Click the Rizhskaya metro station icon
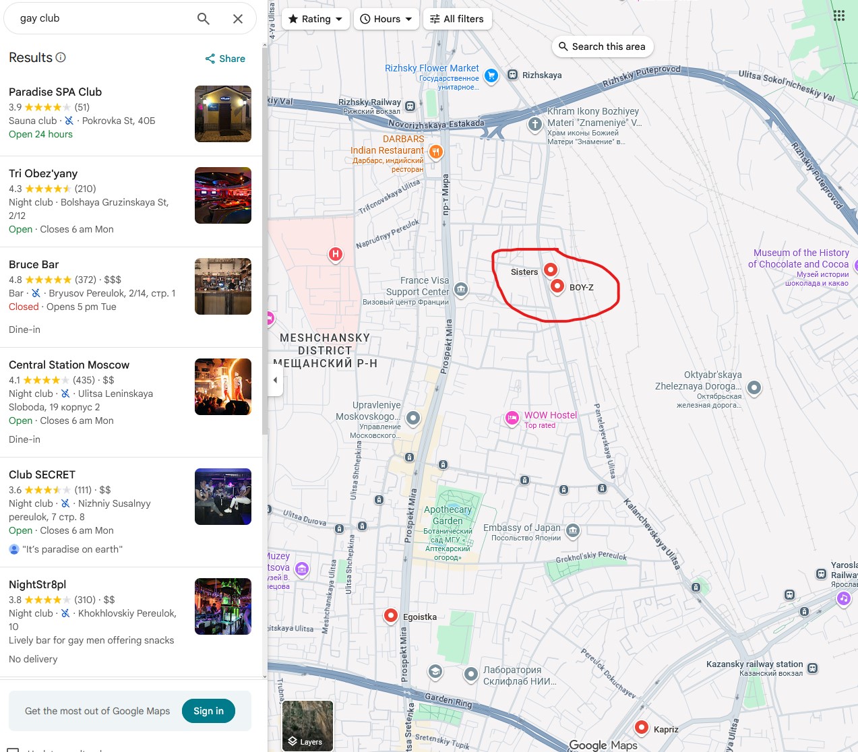 coord(512,75)
